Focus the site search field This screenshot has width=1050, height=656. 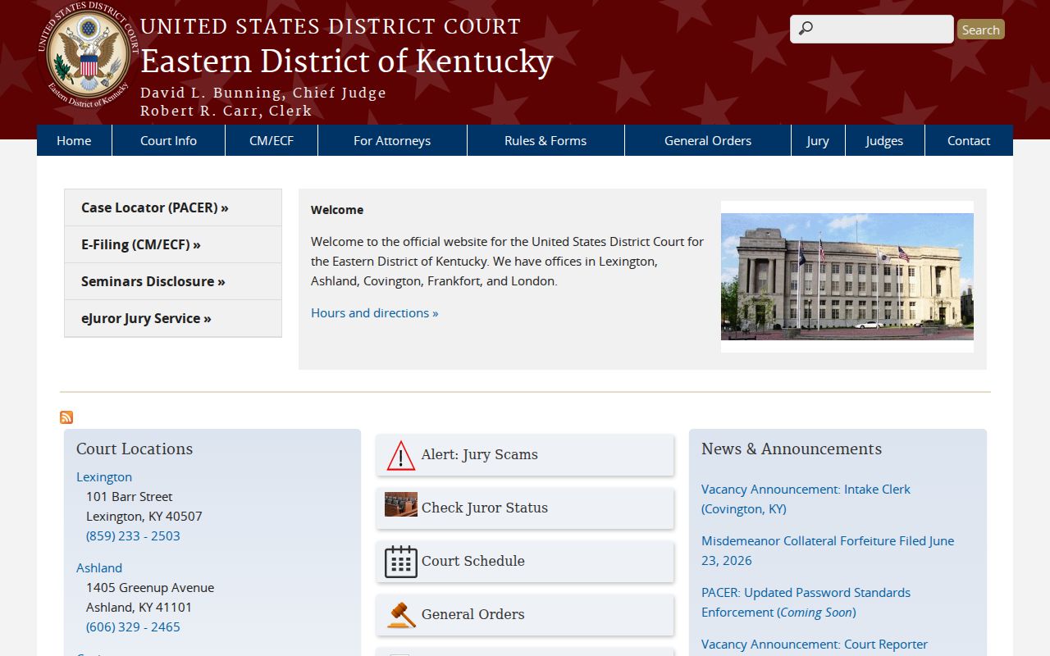(x=872, y=29)
